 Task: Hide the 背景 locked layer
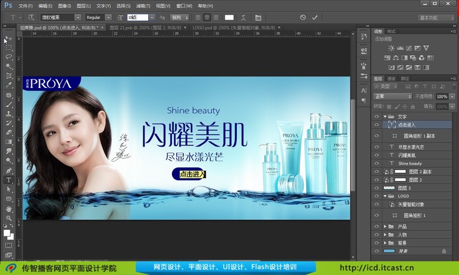pos(376,251)
